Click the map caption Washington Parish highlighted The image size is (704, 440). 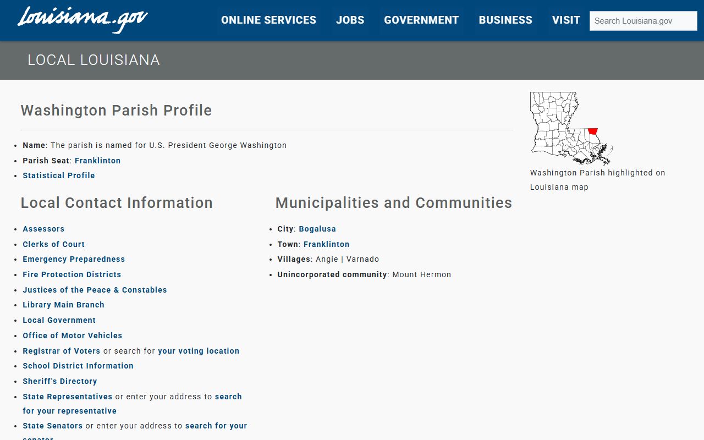click(598, 180)
